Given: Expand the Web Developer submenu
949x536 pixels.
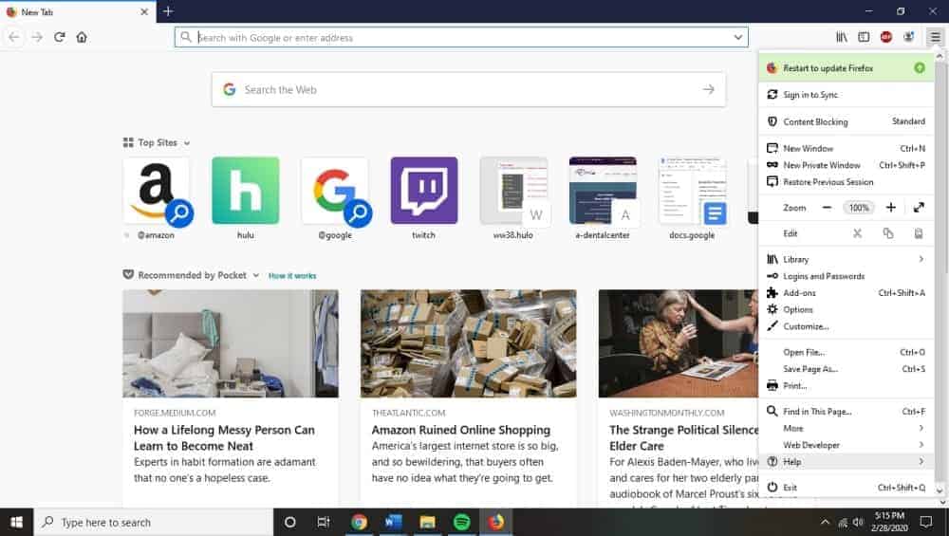Looking at the screenshot, I should (x=847, y=445).
